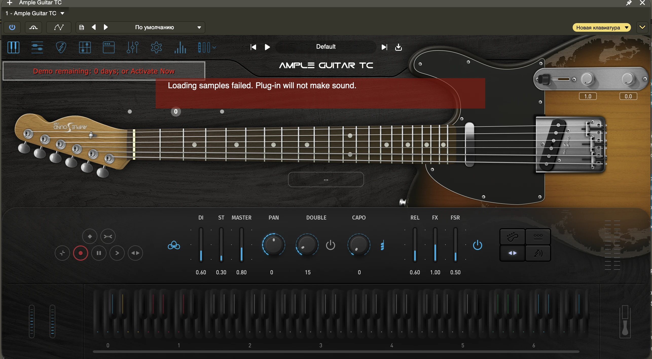Click the plus icon beside Ample Guitar TC title
Viewport: 652px width, 359px height.
[x=10, y=3]
